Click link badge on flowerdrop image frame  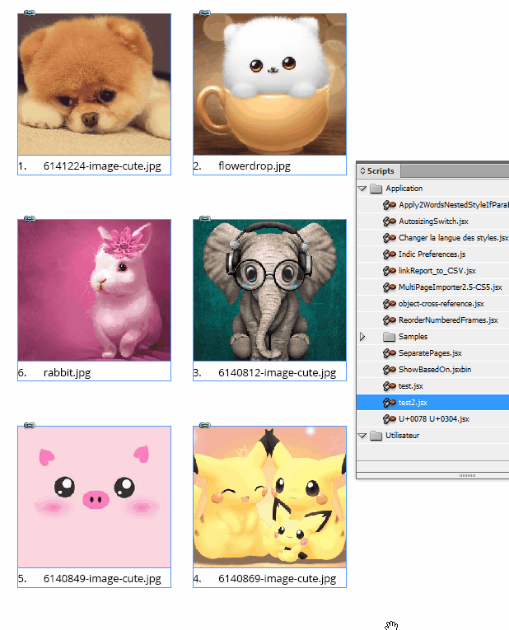tap(205, 13)
